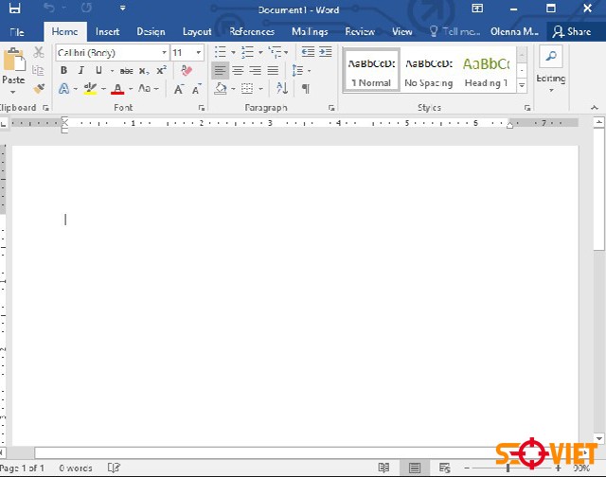Image resolution: width=606 pixels, height=477 pixels.
Task: Click the Format Painter brush icon
Action: coord(39,89)
